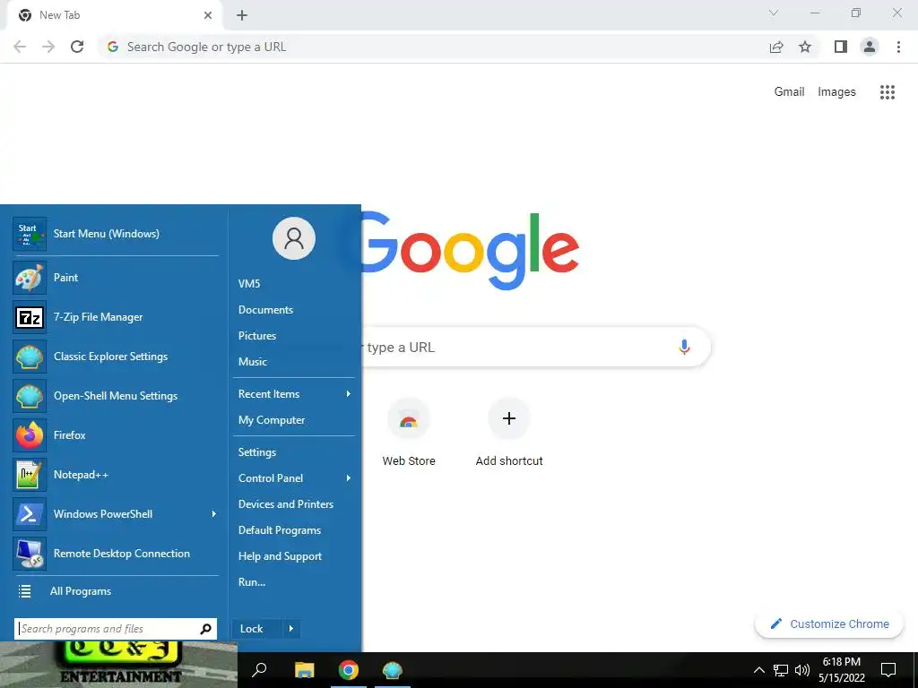Close the New Tab tab
The width and height of the screenshot is (918, 688).
[x=208, y=15]
